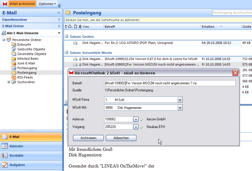
Task: Open the Junk-E-Mail folder
Action: [x=26, y=63]
